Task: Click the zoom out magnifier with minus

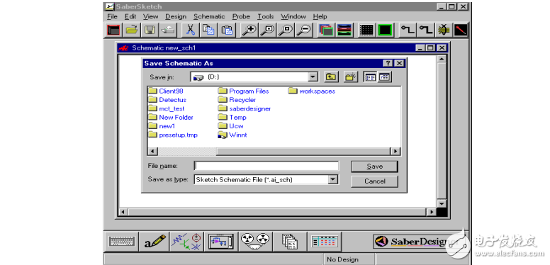Action: click(304, 30)
